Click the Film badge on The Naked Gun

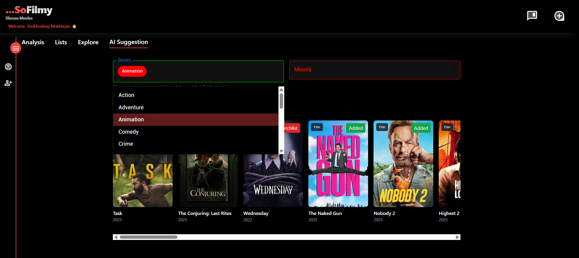(x=317, y=127)
